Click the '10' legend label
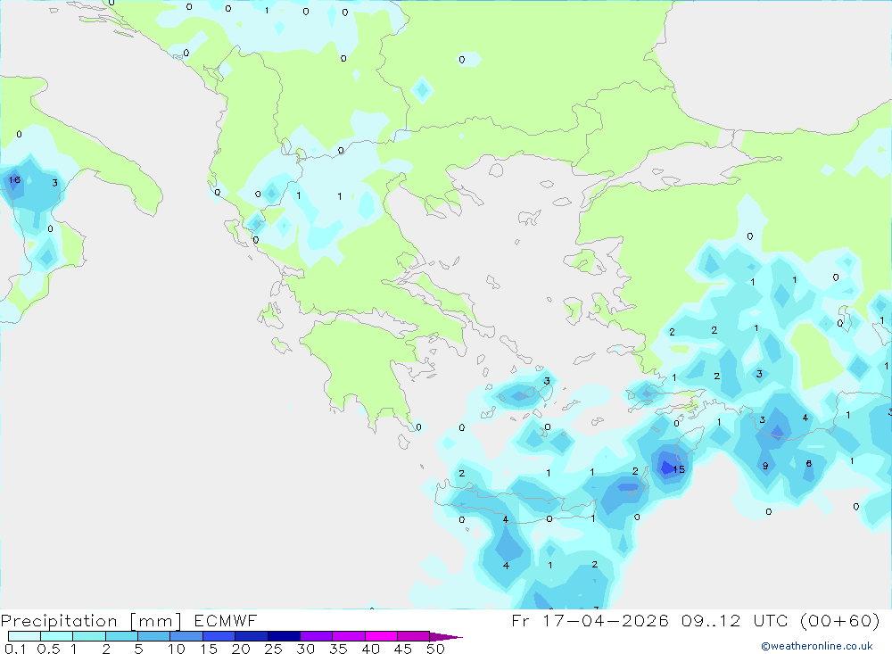Image resolution: width=892 pixels, height=654 pixels. point(177,649)
